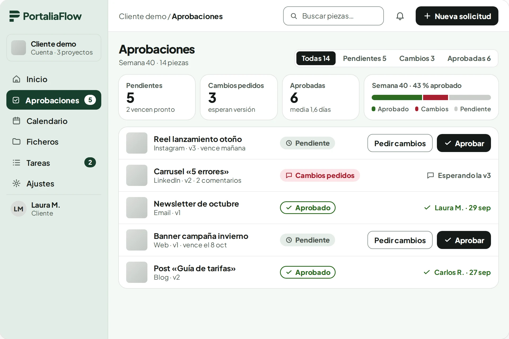Approve Banner campaña invierno
Viewport: 509px width, 339px height.
click(464, 240)
